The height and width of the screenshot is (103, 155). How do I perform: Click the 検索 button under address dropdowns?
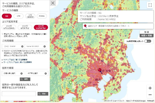pyautogui.click(x=25, y=79)
